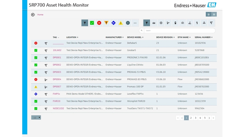
Task: Sort table by LOCATION column
Action: click(x=72, y=37)
